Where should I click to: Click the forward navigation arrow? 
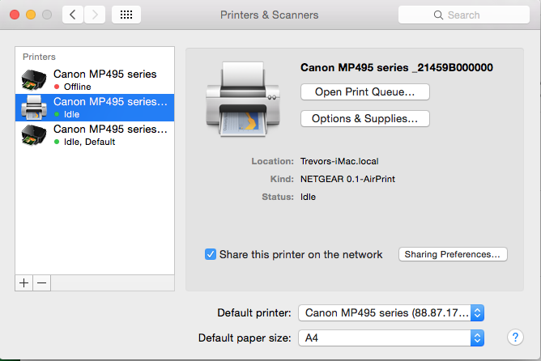coord(95,15)
